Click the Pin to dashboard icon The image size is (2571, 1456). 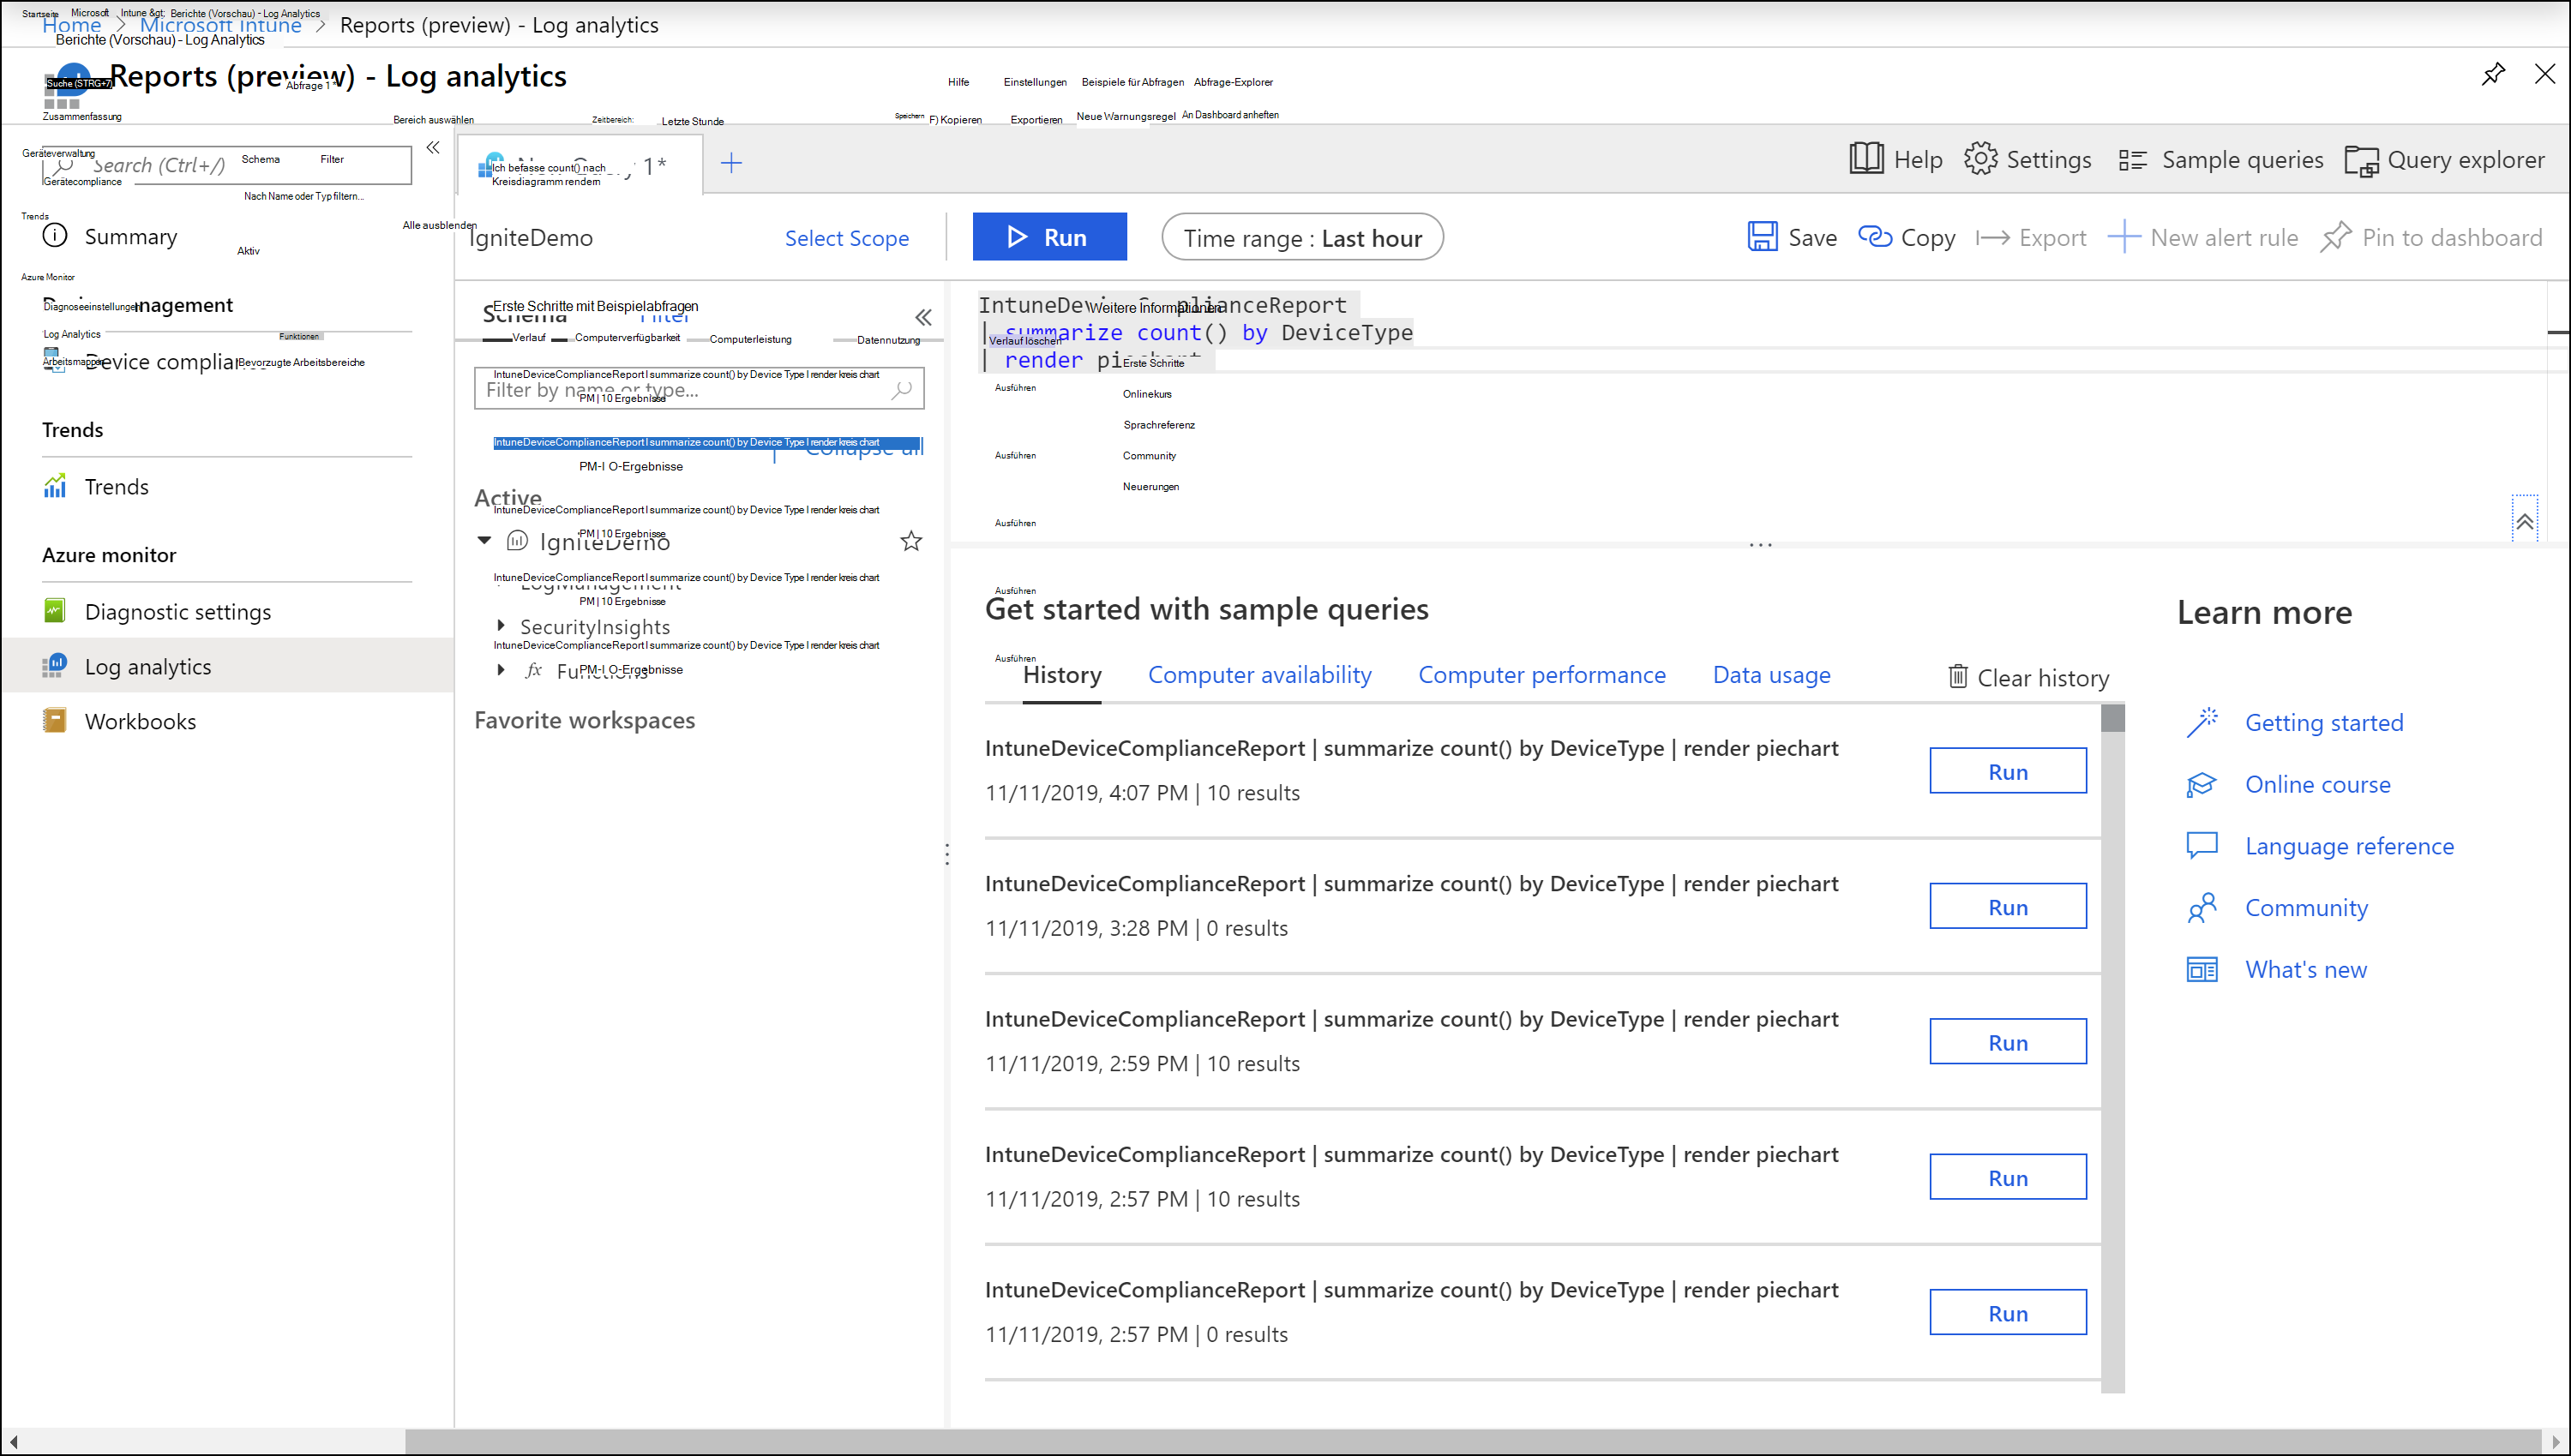tap(2340, 237)
